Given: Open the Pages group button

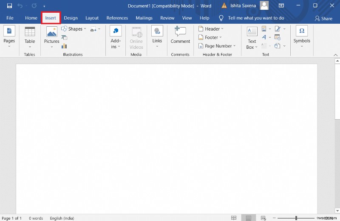Looking at the screenshot, I should [x=9, y=37].
